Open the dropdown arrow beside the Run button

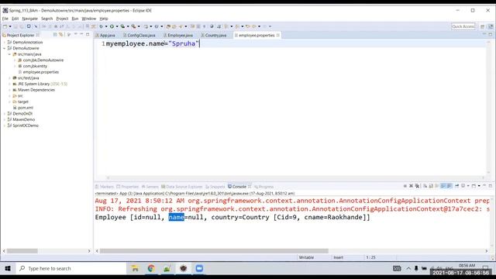(x=117, y=26)
